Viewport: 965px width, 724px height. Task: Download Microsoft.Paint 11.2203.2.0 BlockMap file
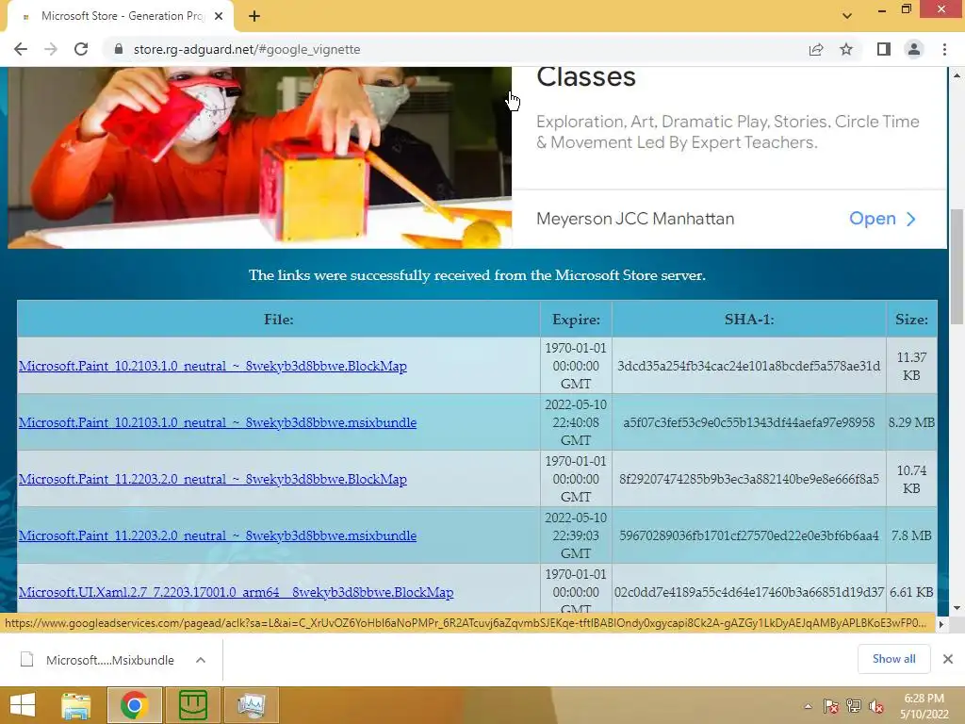click(212, 479)
